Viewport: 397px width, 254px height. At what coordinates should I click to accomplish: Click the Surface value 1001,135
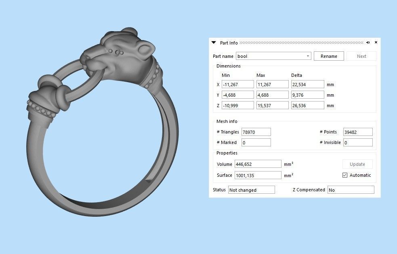pyautogui.click(x=258, y=175)
